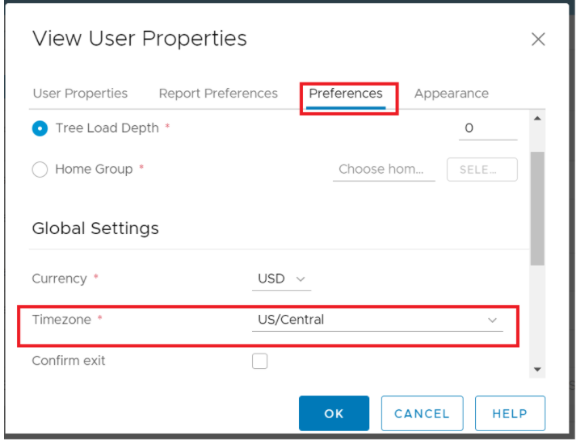
Task: Click the Choose home group input field
Action: coord(383,170)
